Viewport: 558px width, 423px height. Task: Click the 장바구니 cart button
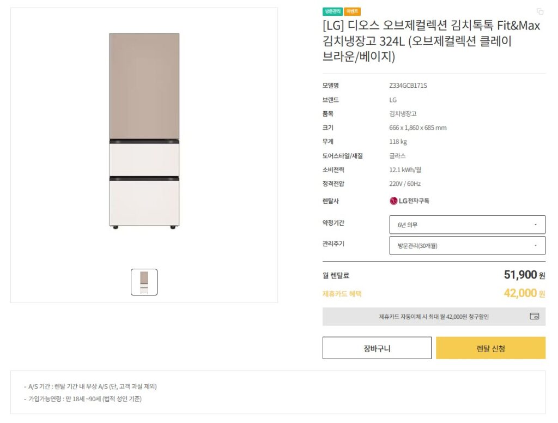click(x=377, y=347)
